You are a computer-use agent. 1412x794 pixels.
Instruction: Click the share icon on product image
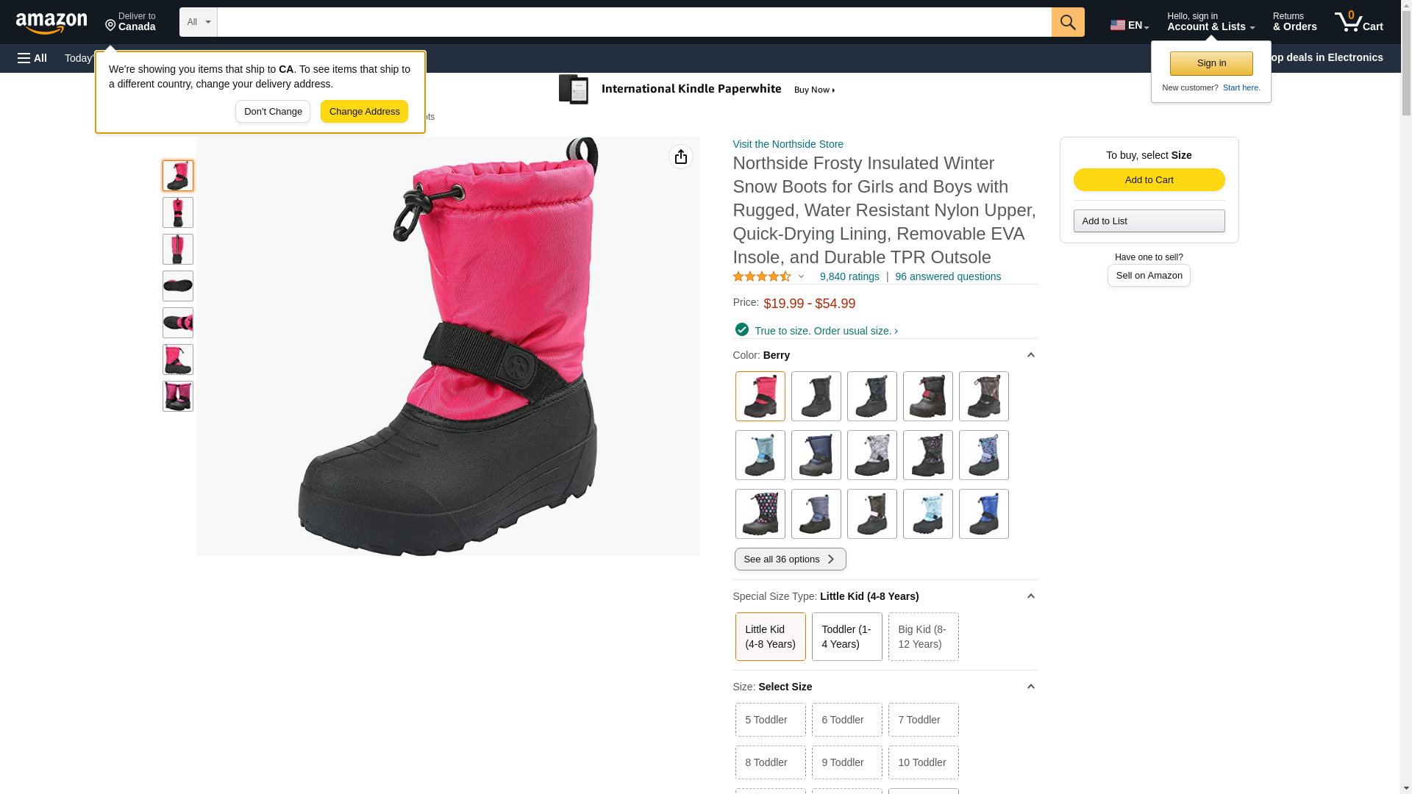(x=681, y=157)
